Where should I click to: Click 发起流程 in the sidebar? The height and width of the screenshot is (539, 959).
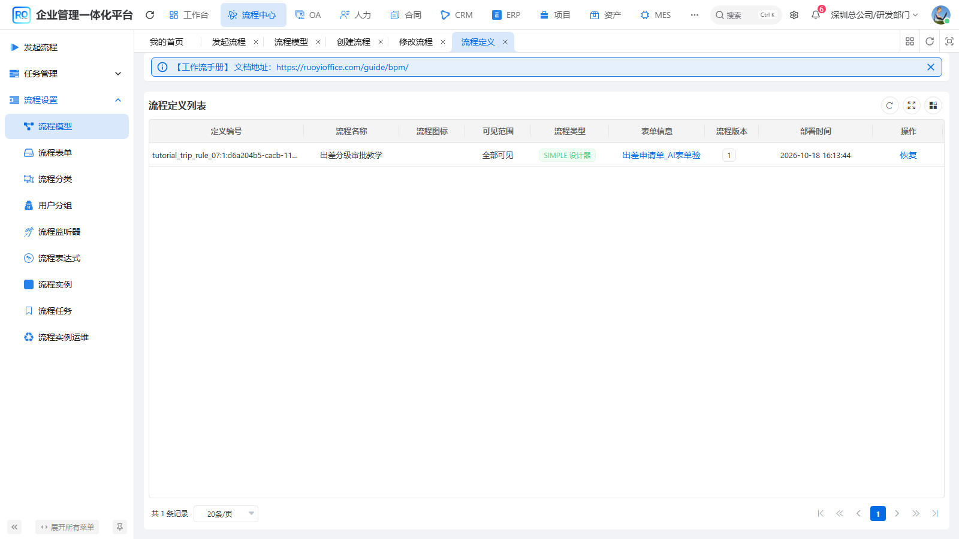[x=67, y=47]
